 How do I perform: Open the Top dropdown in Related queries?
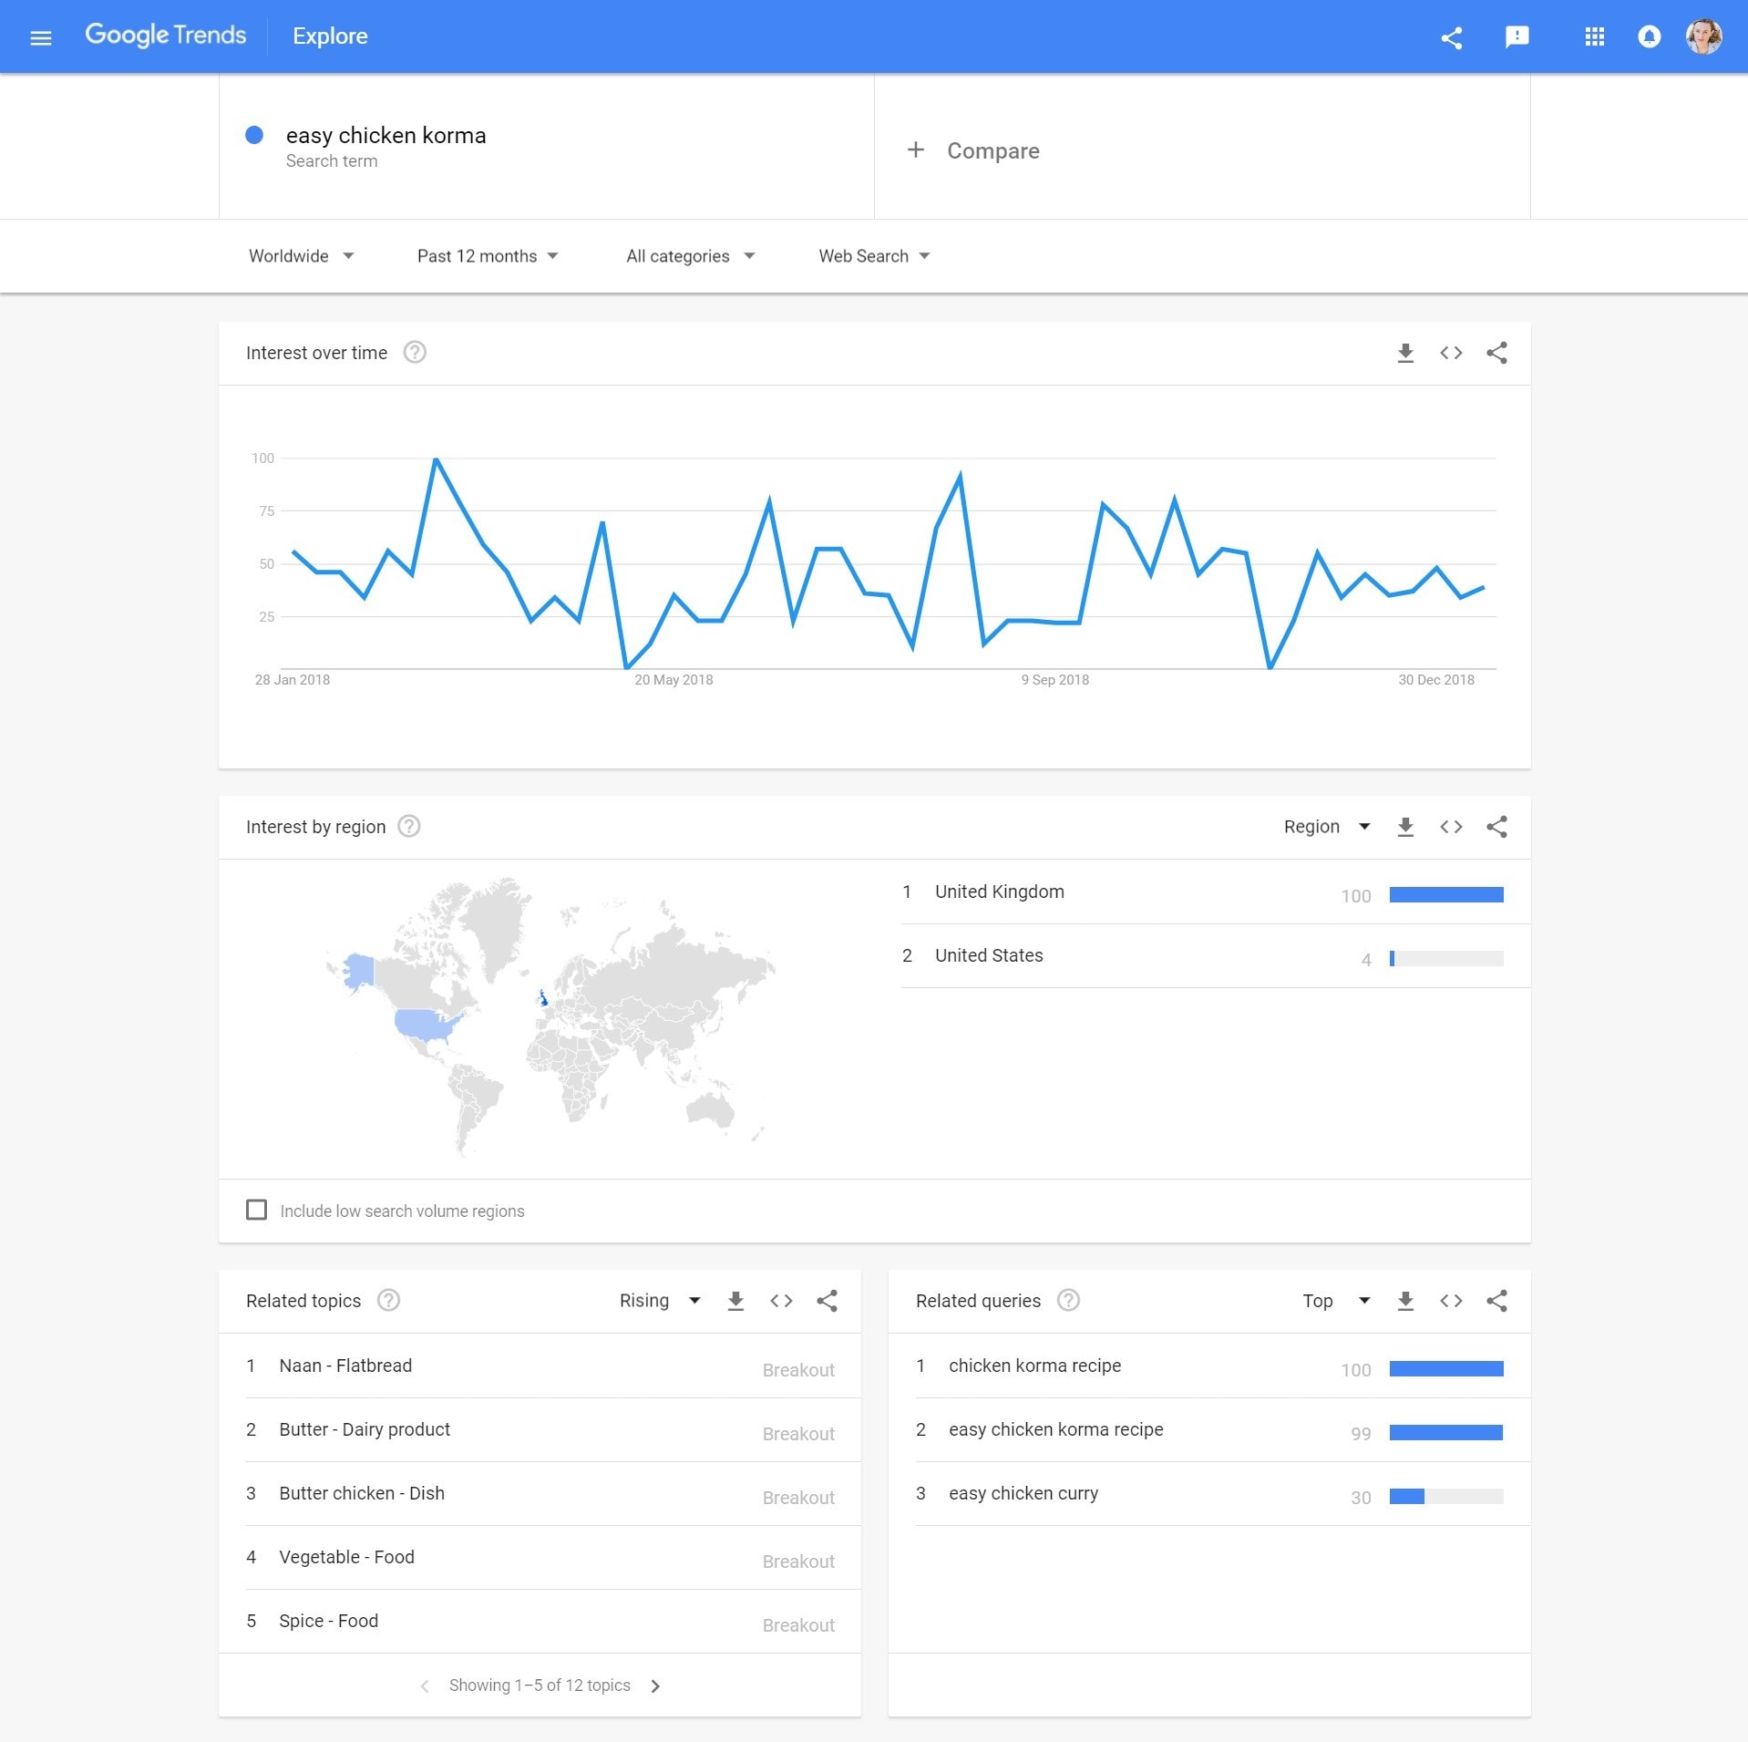coord(1336,1301)
